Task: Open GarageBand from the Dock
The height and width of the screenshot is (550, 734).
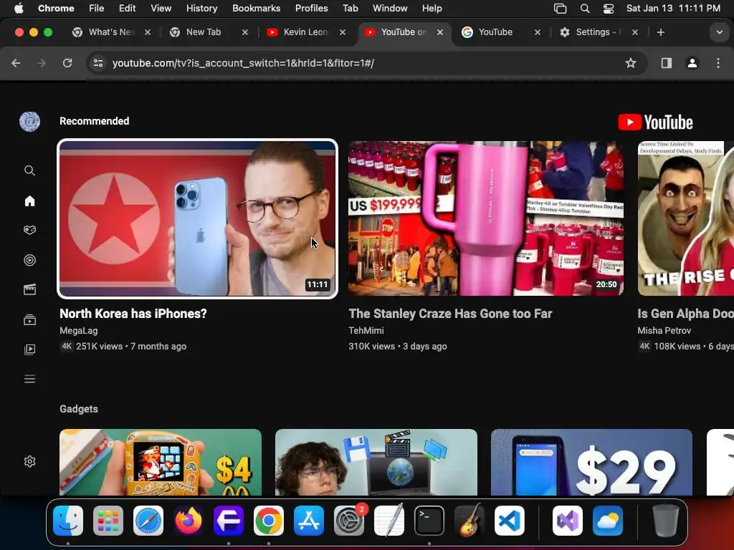Action: [x=470, y=521]
